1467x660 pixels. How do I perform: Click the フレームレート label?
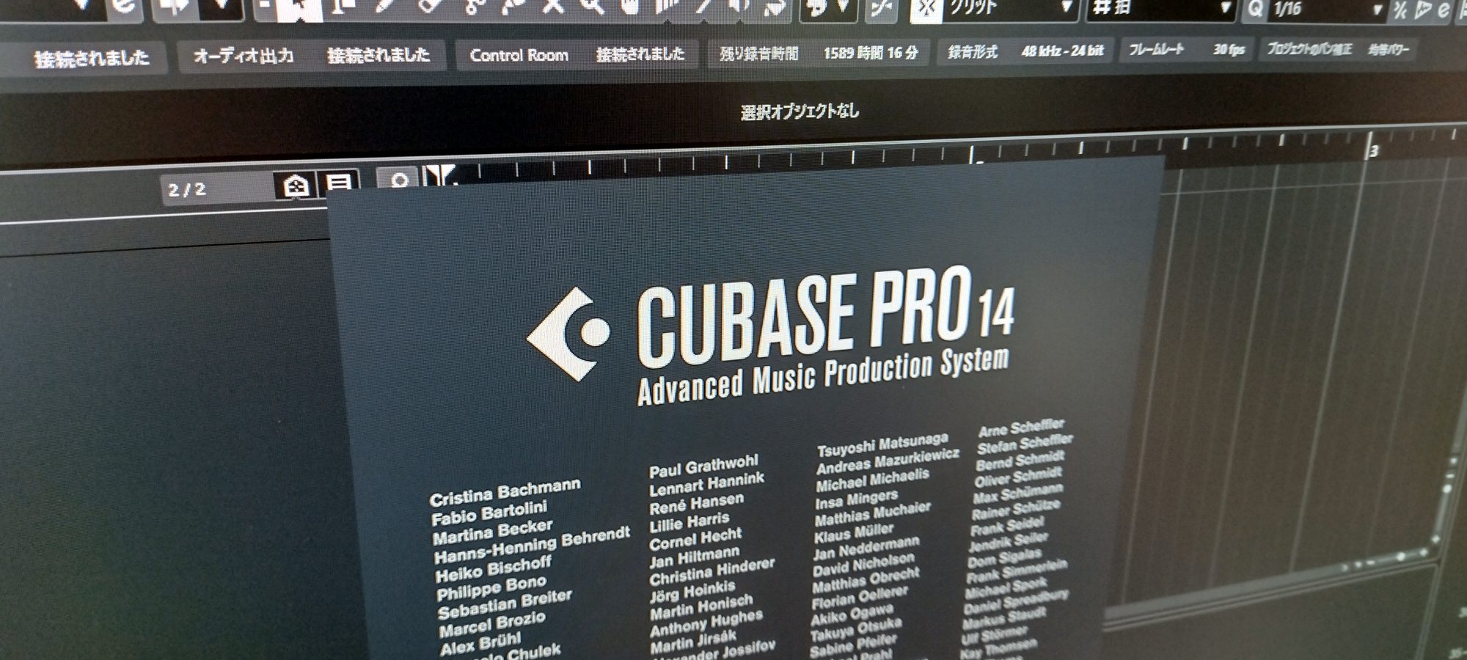[1156, 50]
